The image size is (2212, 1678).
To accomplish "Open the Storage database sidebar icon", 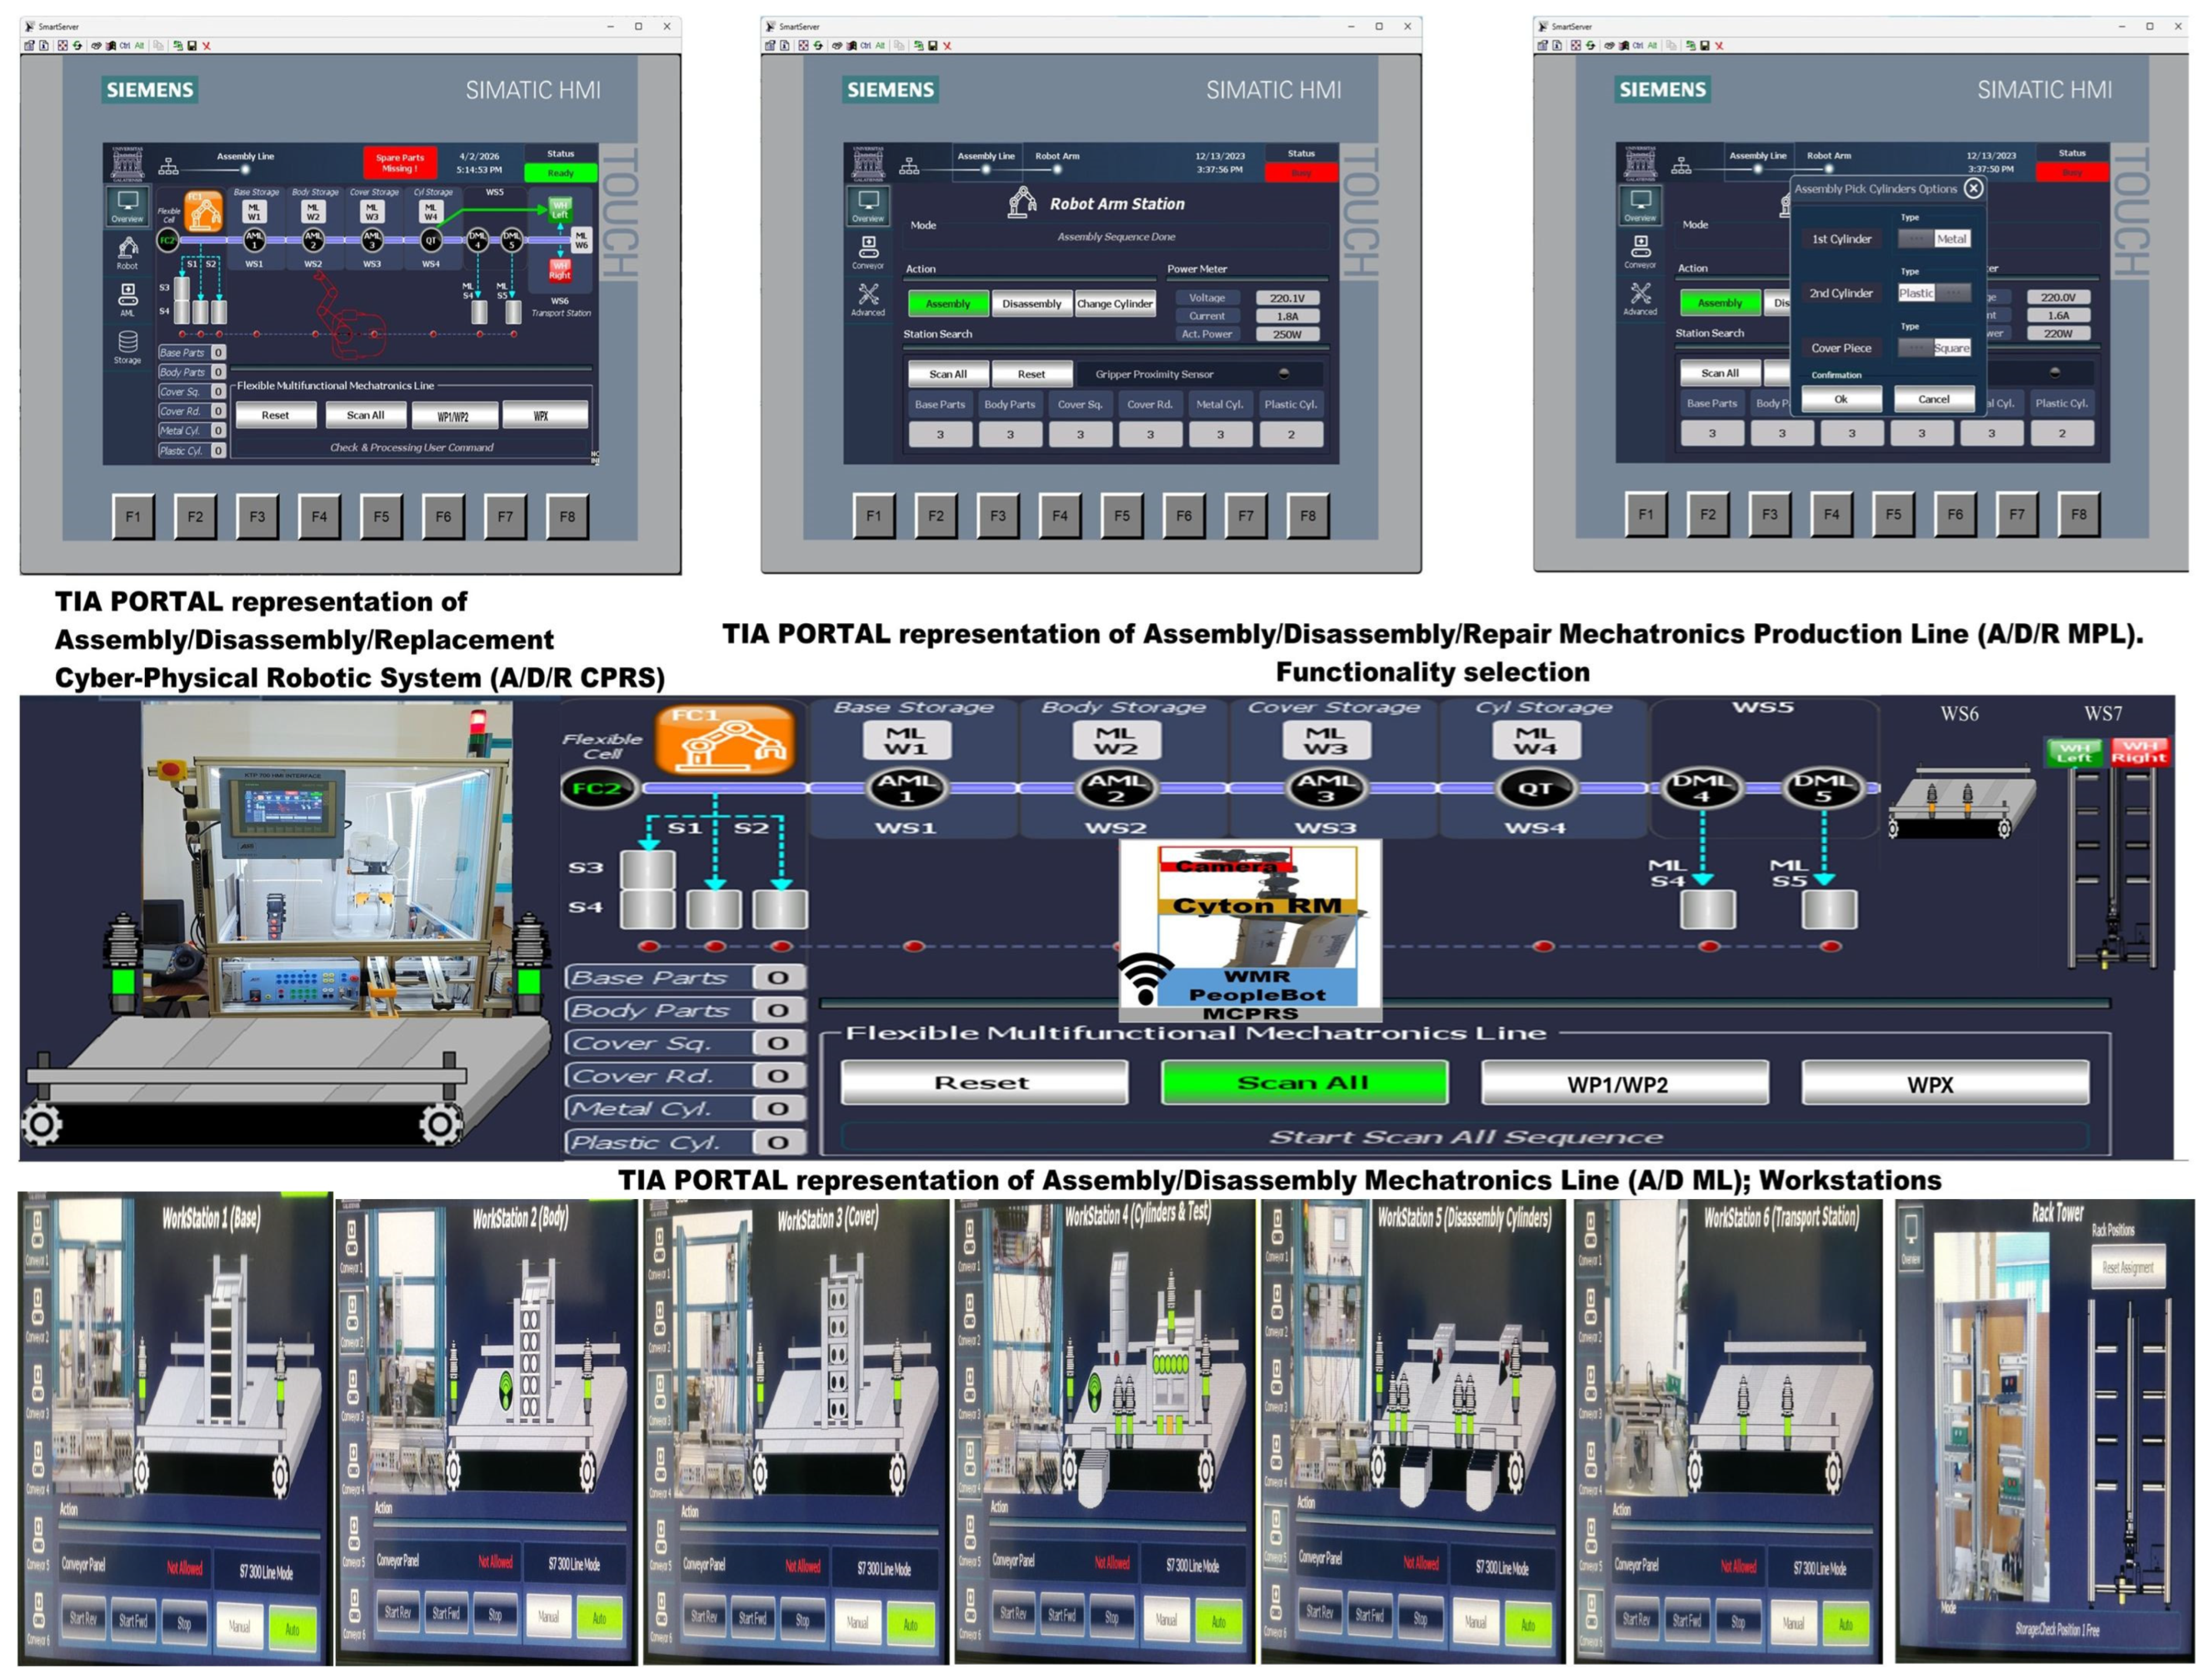I will coord(127,346).
